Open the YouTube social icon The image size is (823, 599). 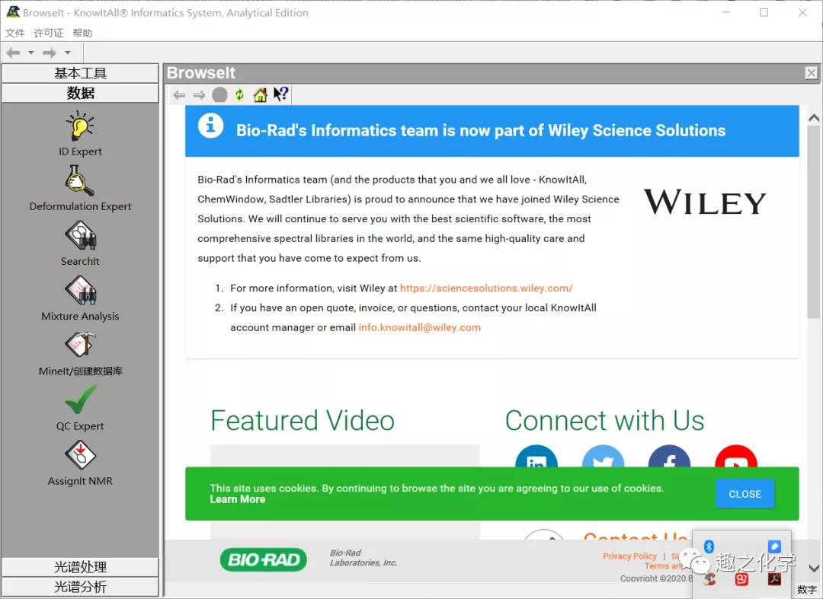[x=736, y=457]
